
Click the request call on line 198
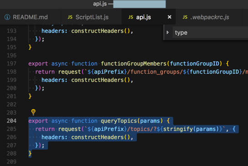tap(70, 72)
